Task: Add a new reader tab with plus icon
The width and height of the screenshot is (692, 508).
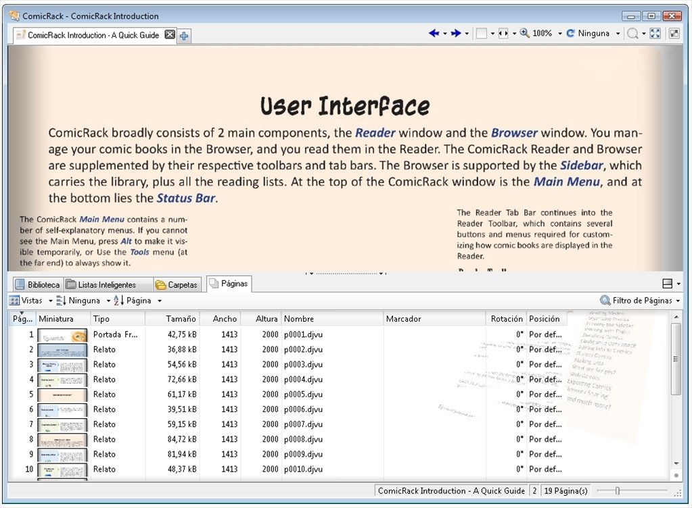Action: click(184, 36)
